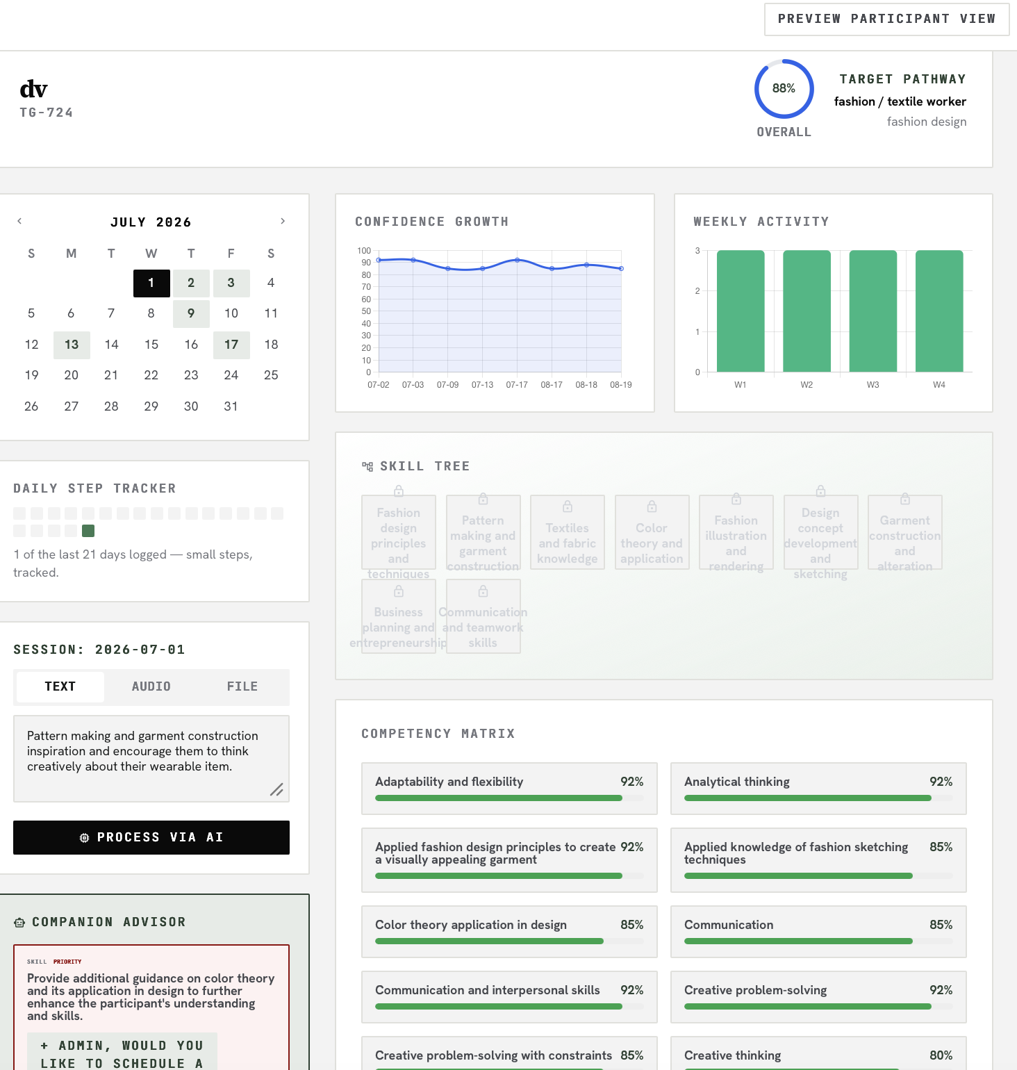Switch to the FILE session tab
The image size is (1017, 1070).
242,686
